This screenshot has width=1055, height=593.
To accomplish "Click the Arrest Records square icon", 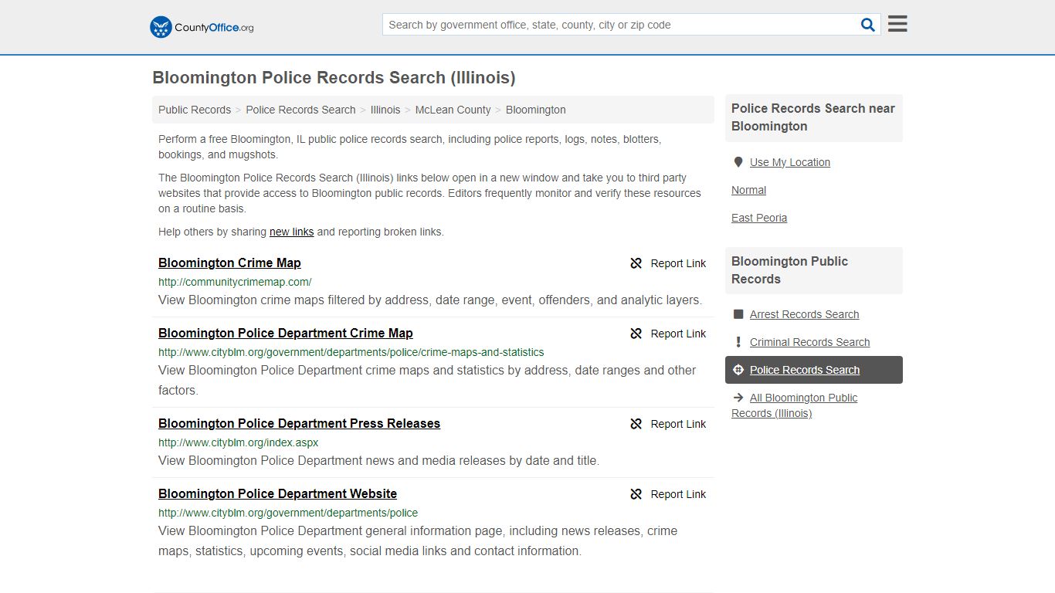I will point(738,314).
